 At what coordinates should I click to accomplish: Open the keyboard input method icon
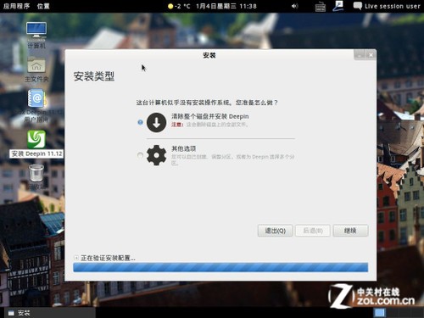click(320, 7)
